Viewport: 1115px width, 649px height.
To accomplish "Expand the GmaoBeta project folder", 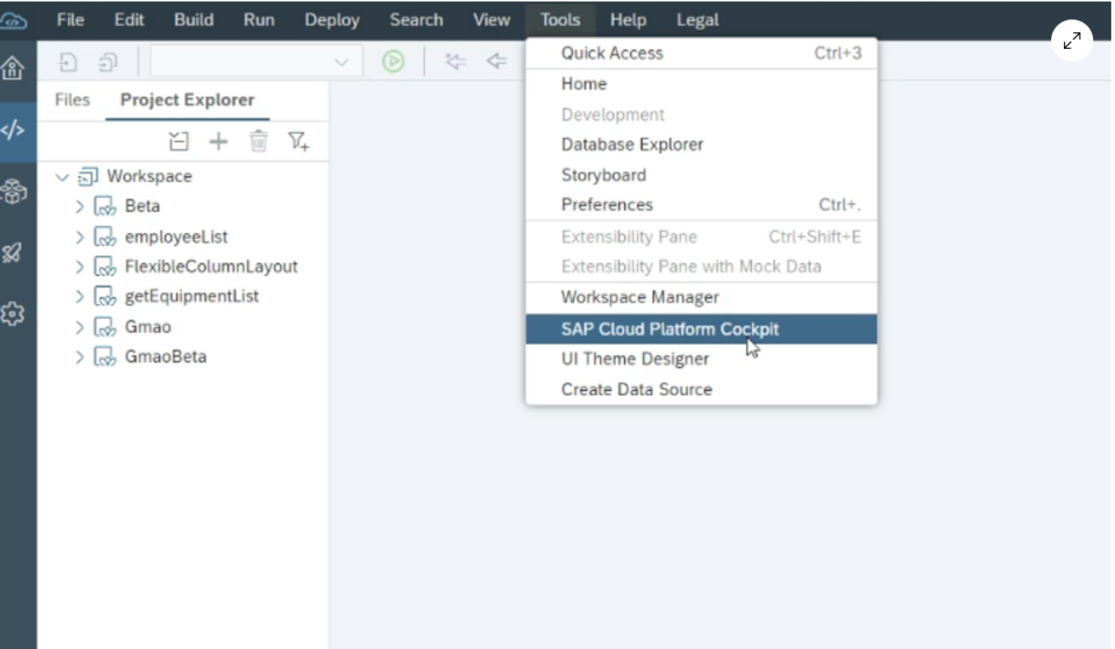I will point(80,357).
